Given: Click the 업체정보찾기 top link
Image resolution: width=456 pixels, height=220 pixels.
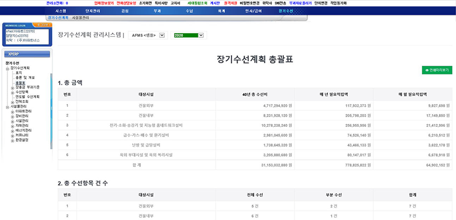Looking at the screenshot, I should tap(104, 3).
